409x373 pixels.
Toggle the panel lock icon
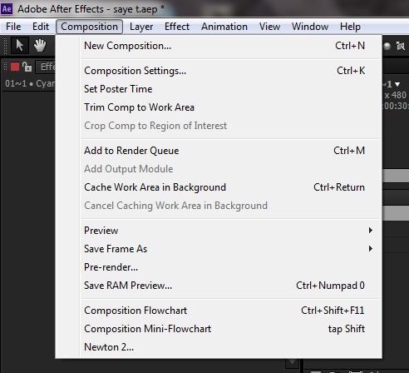tap(27, 67)
